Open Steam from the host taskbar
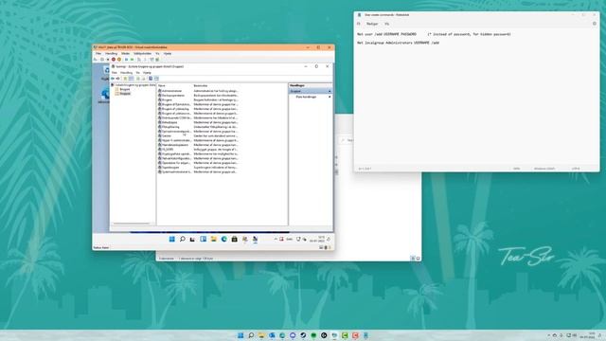The image size is (606, 341). (303, 335)
